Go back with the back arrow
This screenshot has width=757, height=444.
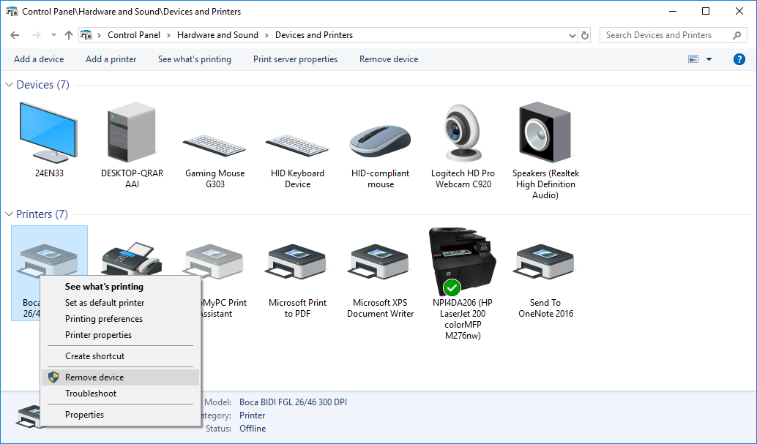[15, 35]
